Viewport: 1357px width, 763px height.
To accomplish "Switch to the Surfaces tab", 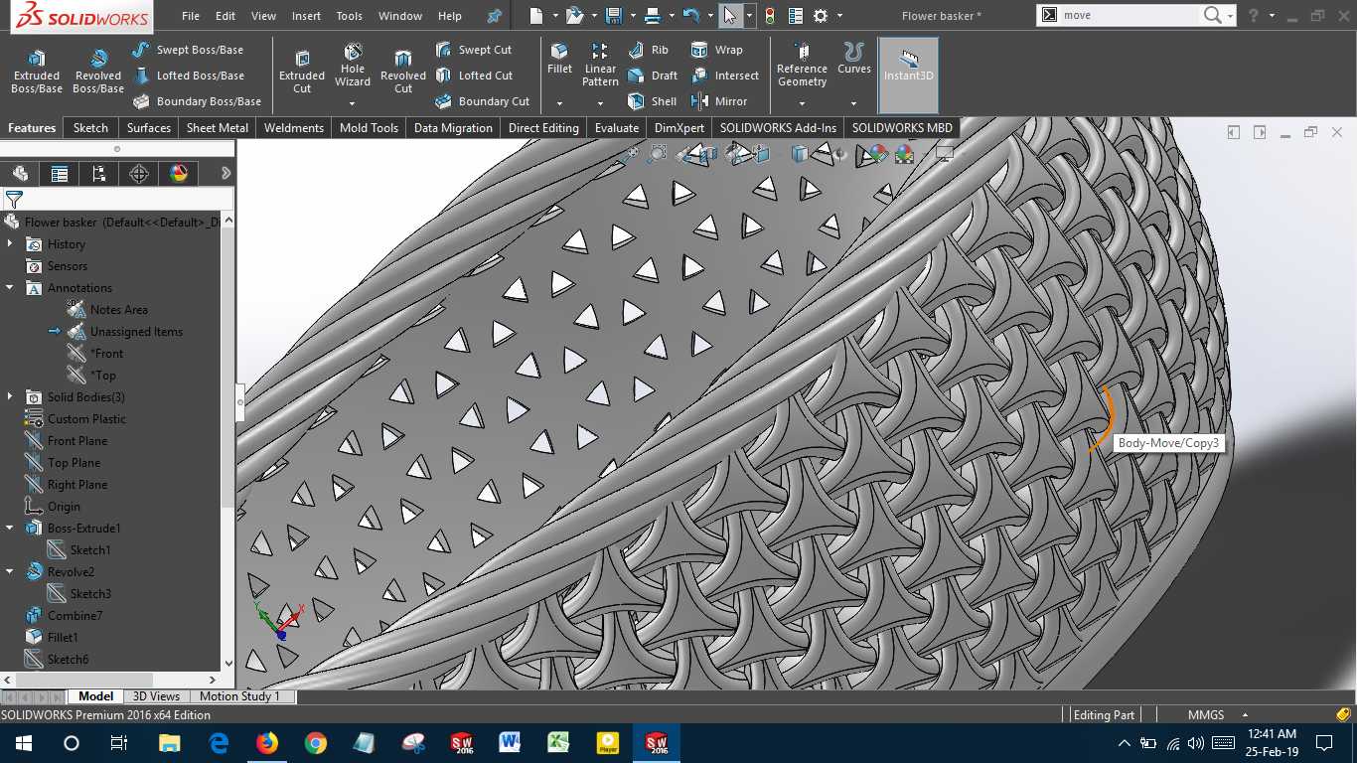I will [x=149, y=128].
